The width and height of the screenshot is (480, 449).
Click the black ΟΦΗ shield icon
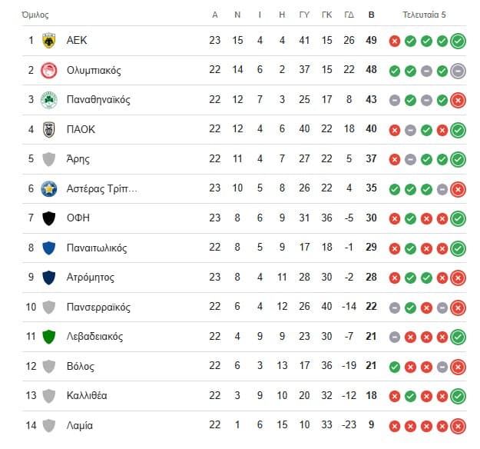(x=49, y=218)
